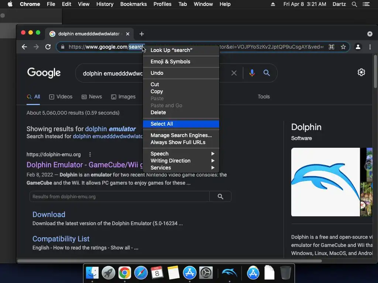Open Notes app in the Dock
This screenshot has width=378, height=283.
(x=173, y=273)
